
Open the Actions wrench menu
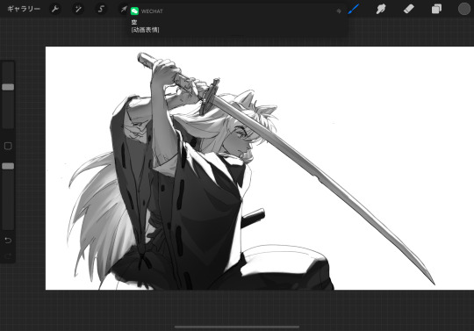55,9
